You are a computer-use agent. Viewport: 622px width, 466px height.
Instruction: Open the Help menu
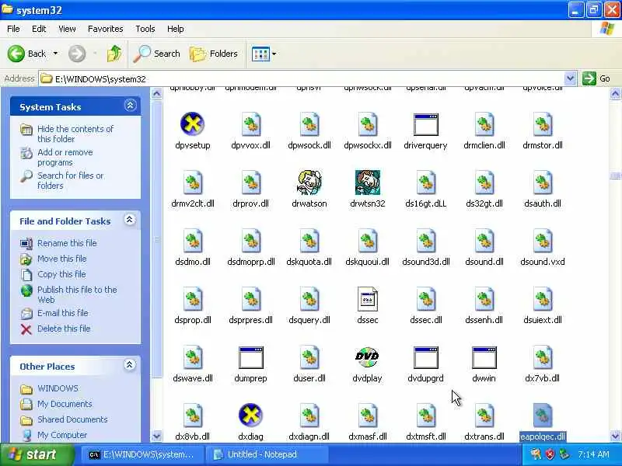point(176,29)
